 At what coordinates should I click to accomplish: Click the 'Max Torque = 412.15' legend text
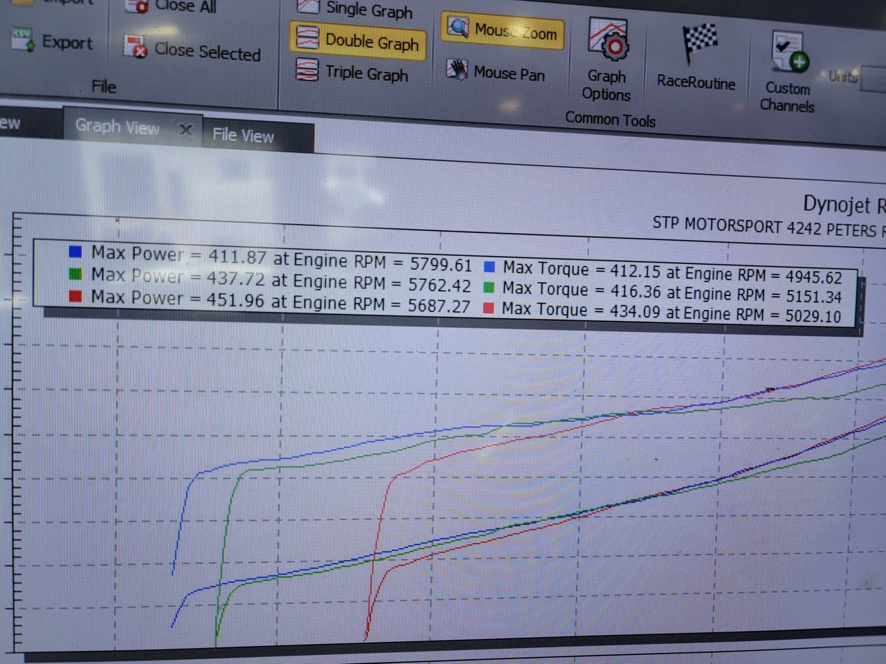click(581, 270)
